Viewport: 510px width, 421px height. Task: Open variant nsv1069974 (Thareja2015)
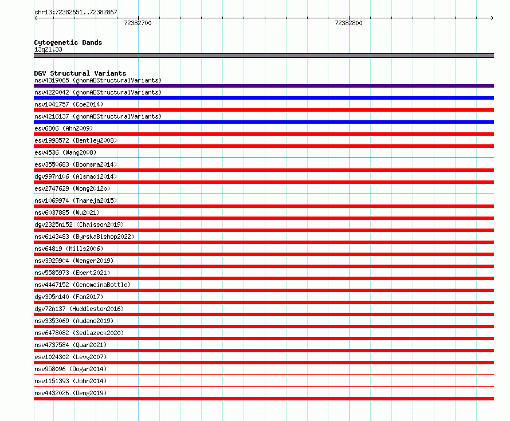click(x=76, y=200)
